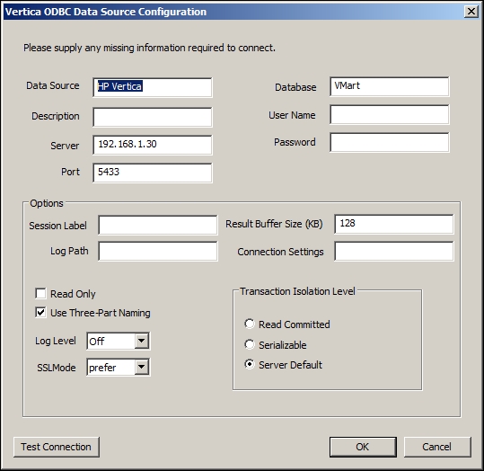Focus the User Name input
484x471 pixels.
coord(389,114)
